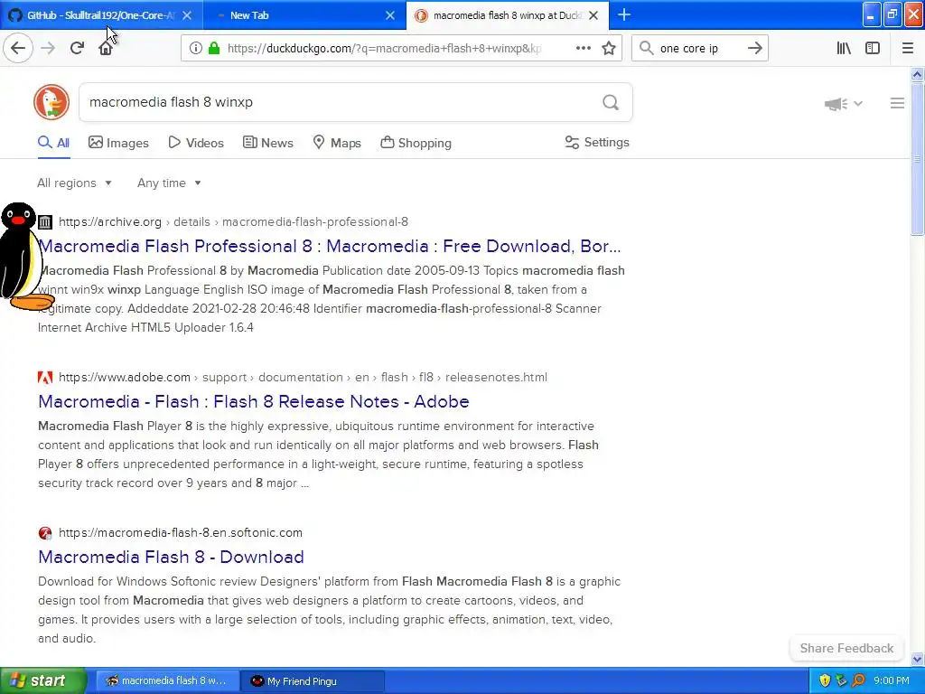Click magnifier icon in browser search box

(647, 49)
